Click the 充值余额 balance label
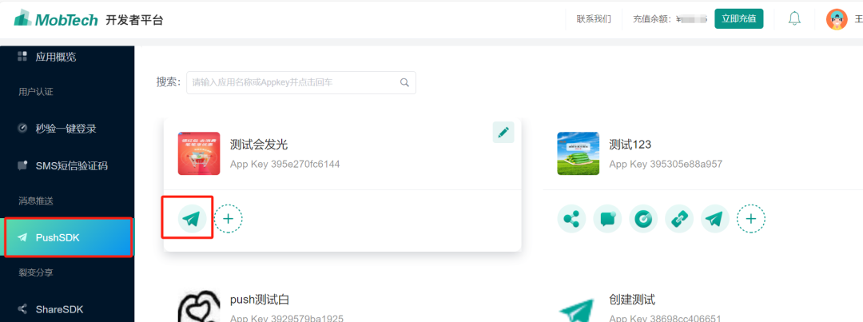863x322 pixels. pyautogui.click(x=652, y=19)
